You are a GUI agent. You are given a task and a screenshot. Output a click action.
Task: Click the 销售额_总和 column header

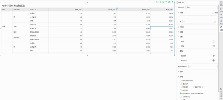(133, 10)
